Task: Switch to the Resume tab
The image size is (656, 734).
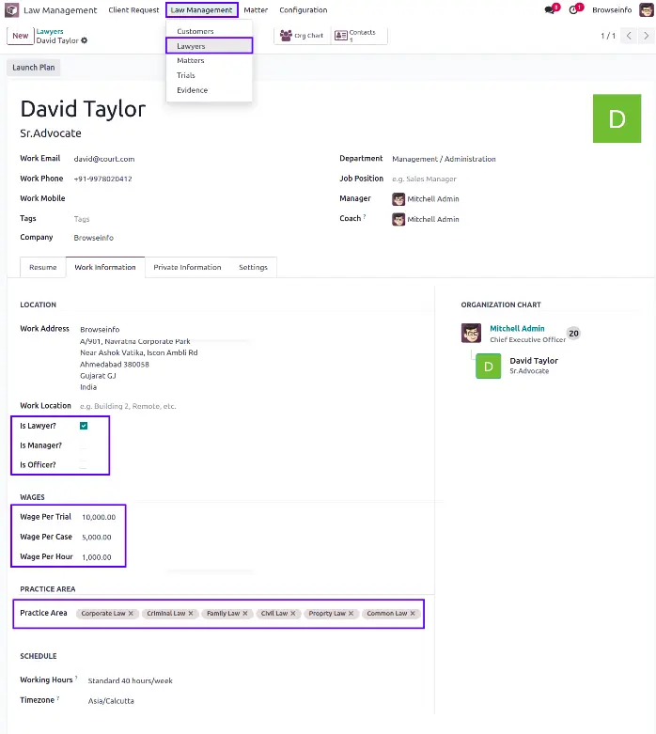Action: click(43, 267)
